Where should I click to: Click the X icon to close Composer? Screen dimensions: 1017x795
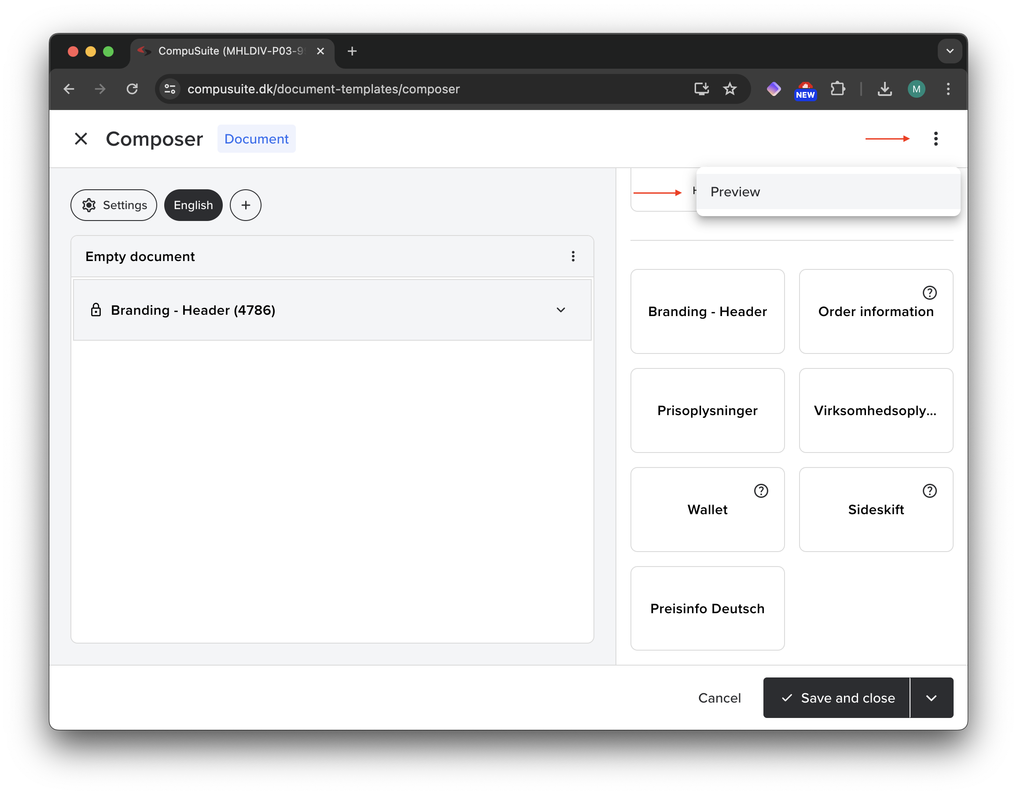coord(81,139)
